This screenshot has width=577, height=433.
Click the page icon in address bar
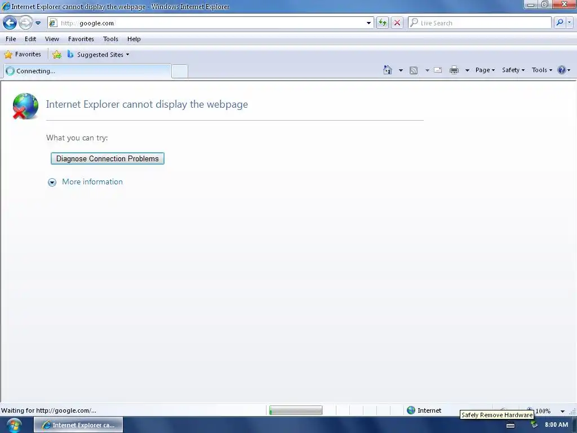click(54, 23)
